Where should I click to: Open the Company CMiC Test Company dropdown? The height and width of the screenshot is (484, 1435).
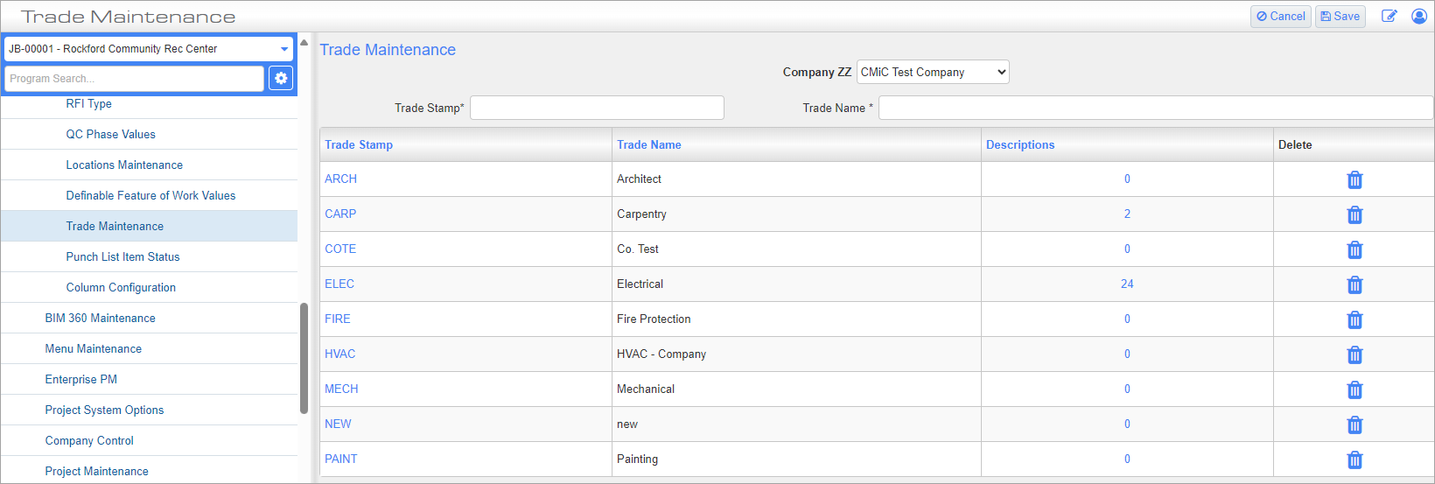click(x=933, y=72)
